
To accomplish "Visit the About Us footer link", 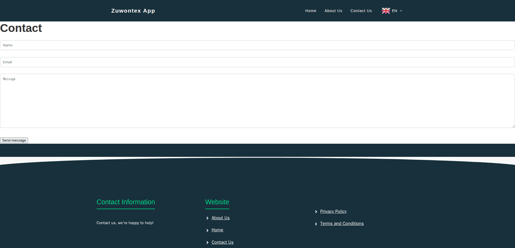I will 220,218.
